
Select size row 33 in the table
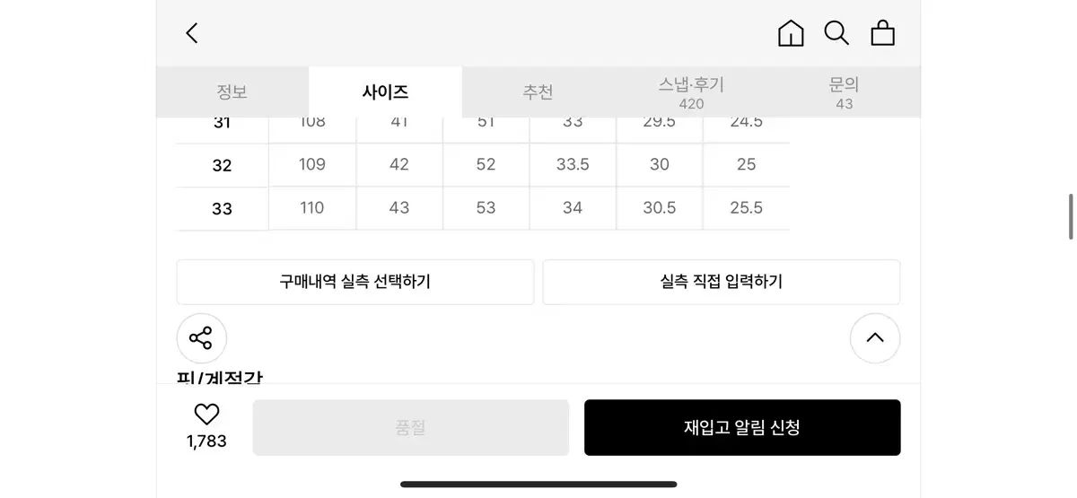(x=483, y=208)
